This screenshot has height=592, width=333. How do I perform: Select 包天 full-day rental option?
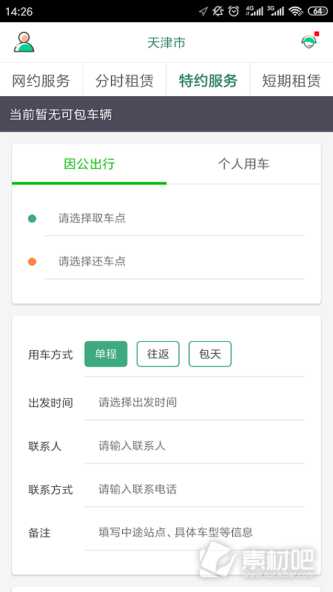tap(210, 354)
